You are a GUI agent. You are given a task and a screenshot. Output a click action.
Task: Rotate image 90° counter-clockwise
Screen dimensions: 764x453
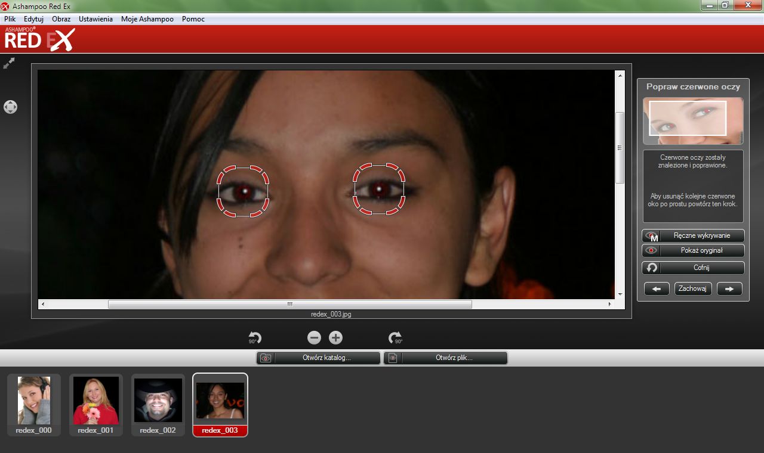(255, 338)
